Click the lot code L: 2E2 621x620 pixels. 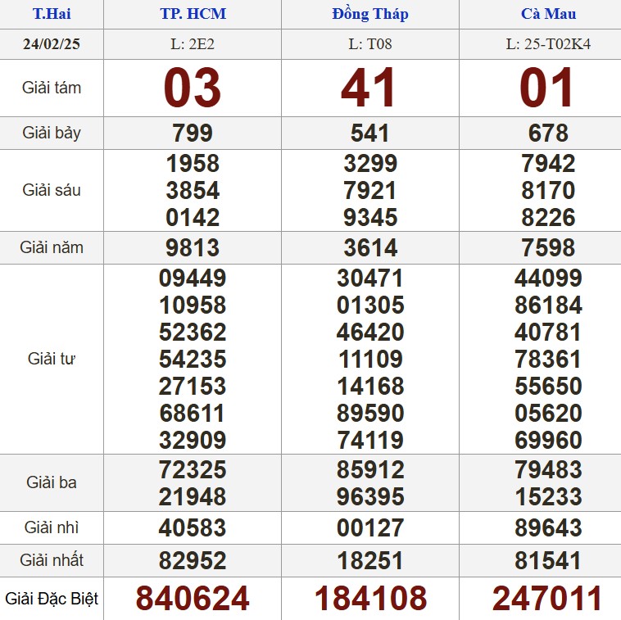pyautogui.click(x=193, y=44)
